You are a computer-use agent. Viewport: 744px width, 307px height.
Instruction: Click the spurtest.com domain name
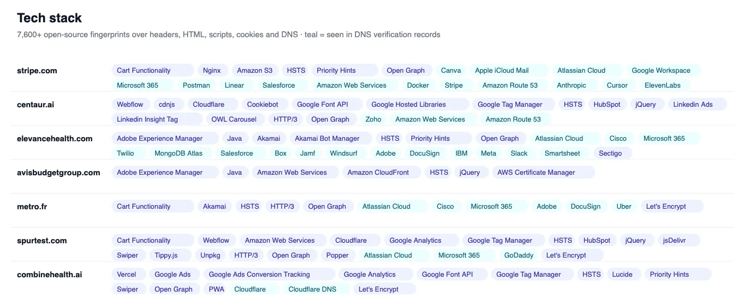pos(42,241)
